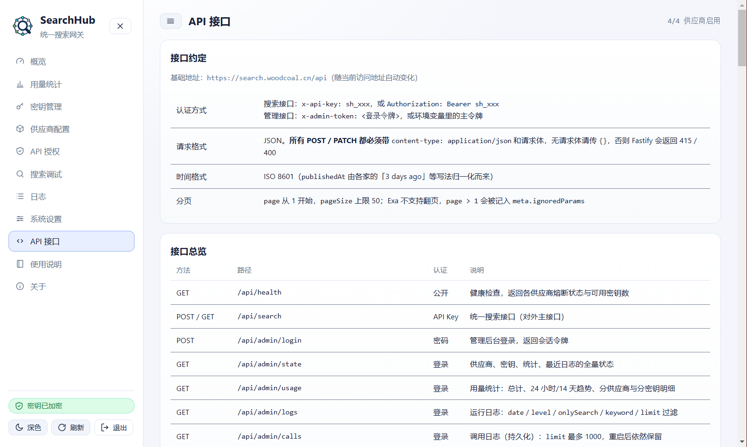This screenshot has height=447, width=747.
Task: Click the 供应商配置 cube icon
Action: click(20, 129)
